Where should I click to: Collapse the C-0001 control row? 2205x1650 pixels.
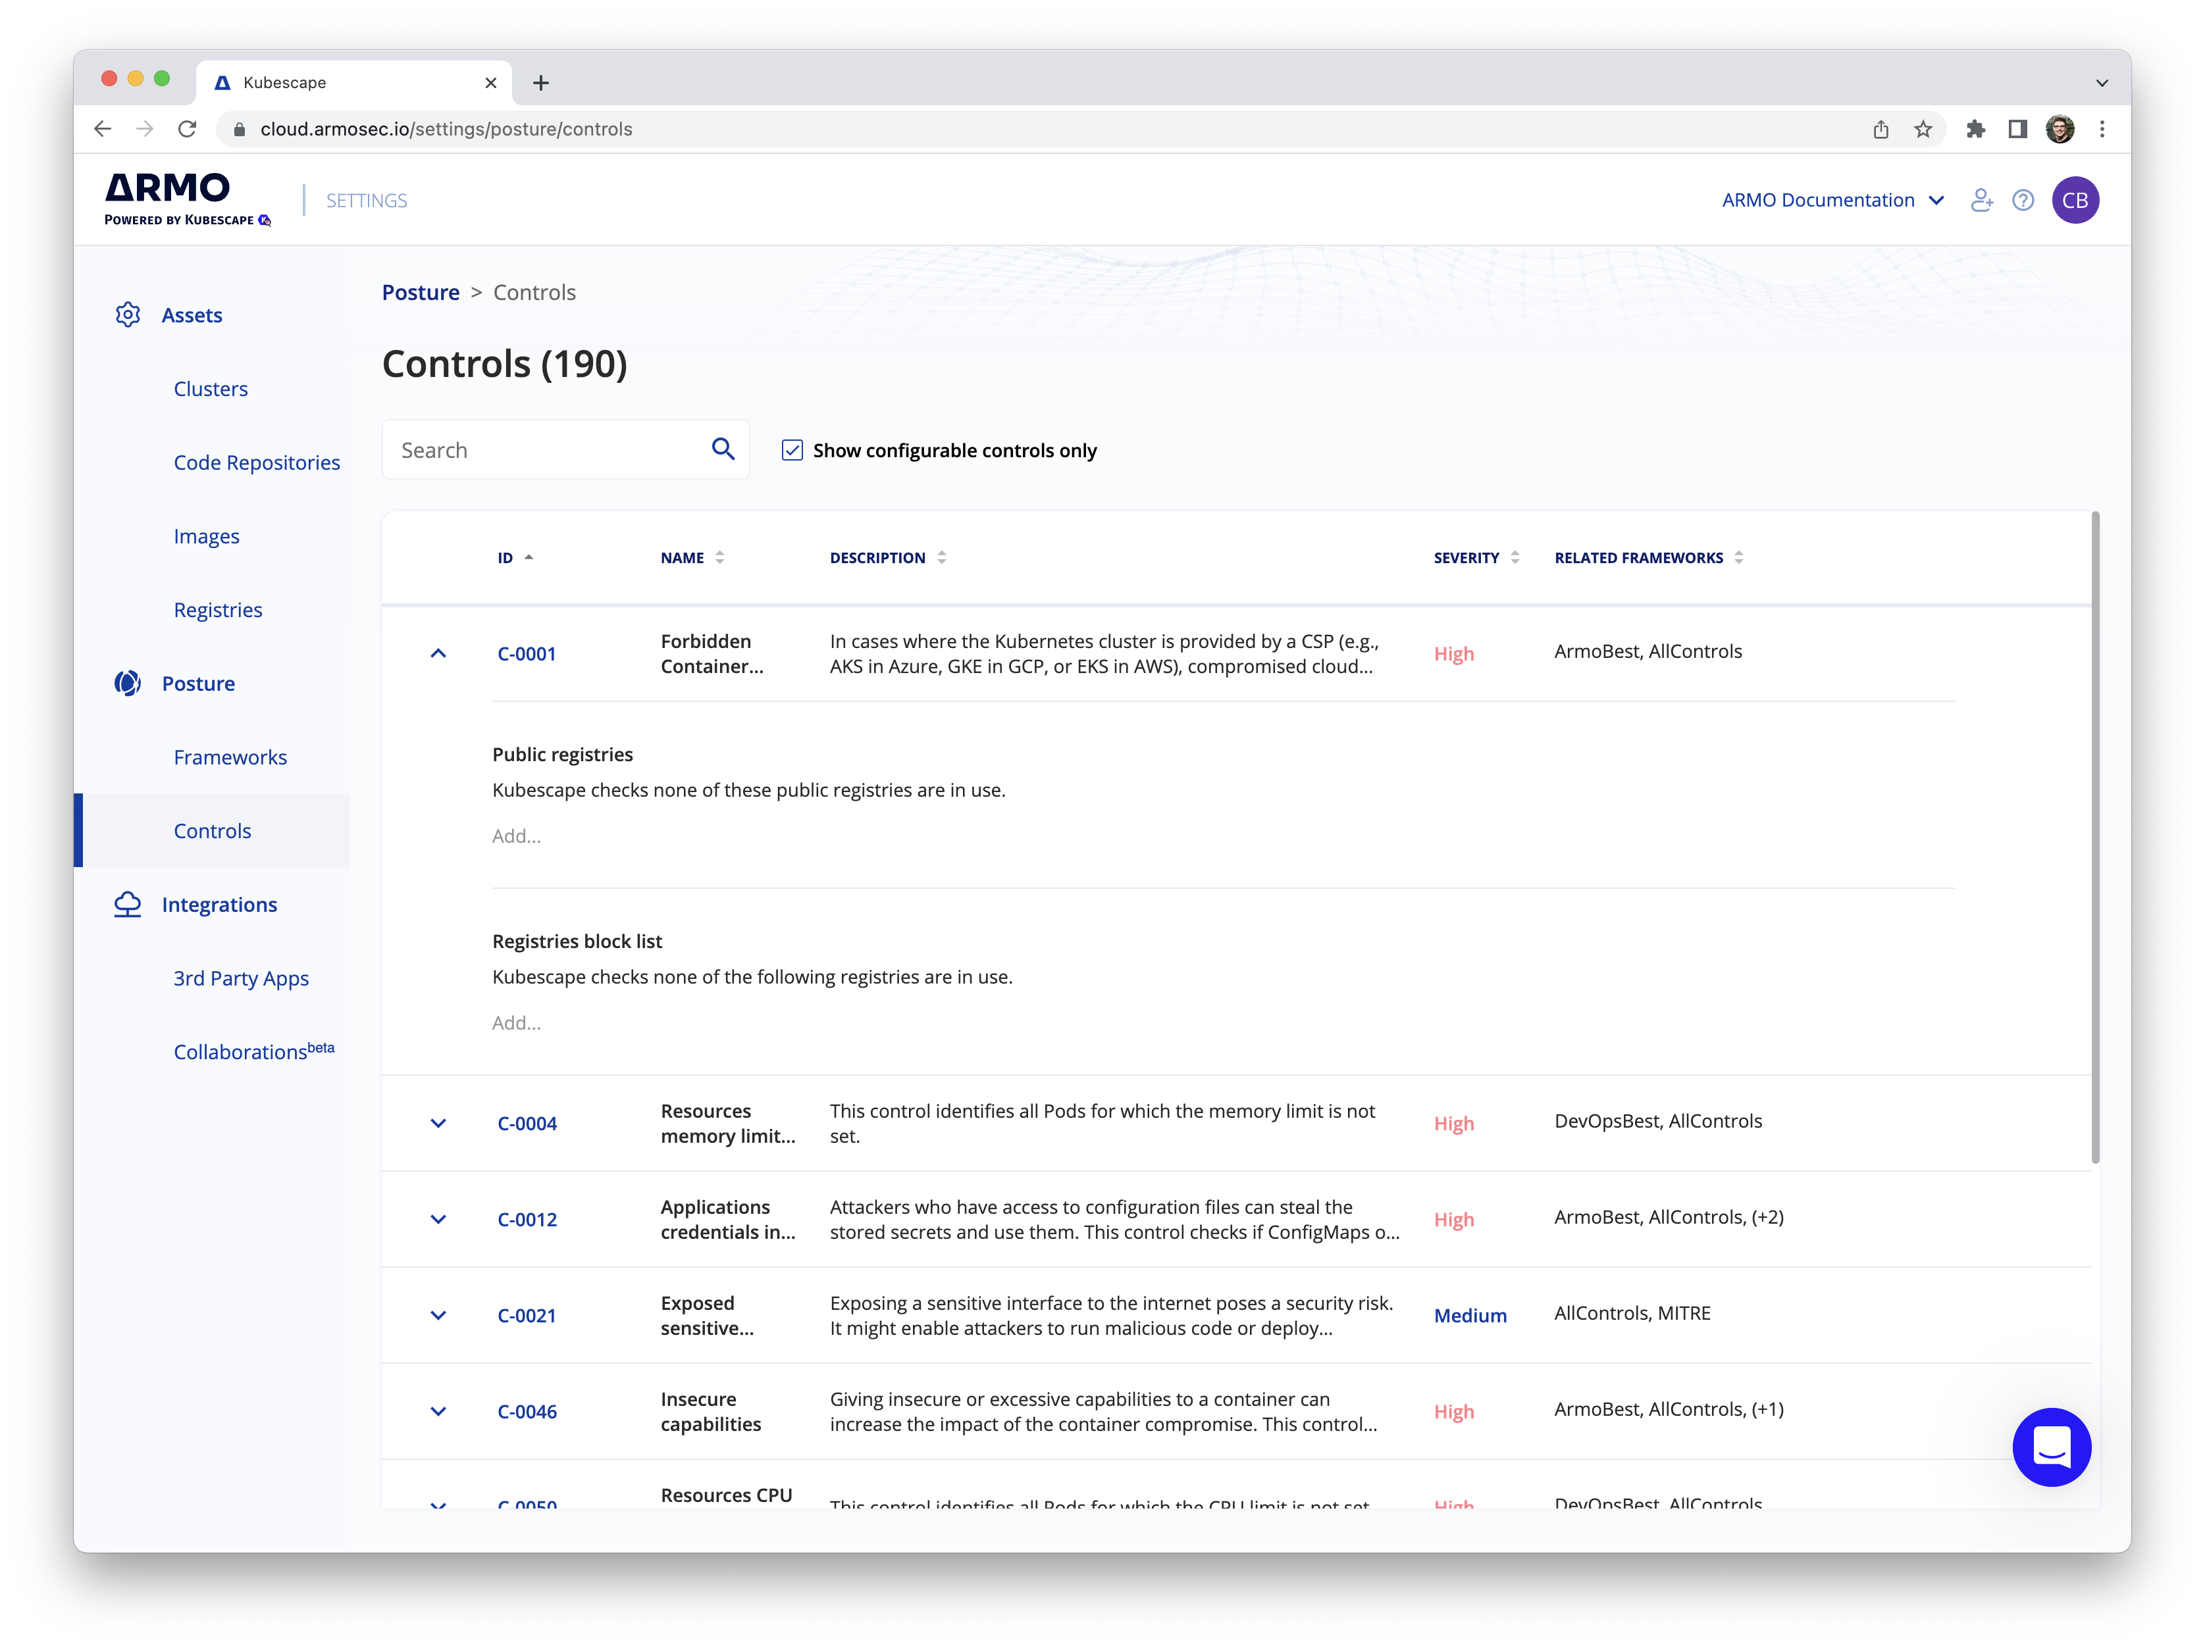coord(438,654)
